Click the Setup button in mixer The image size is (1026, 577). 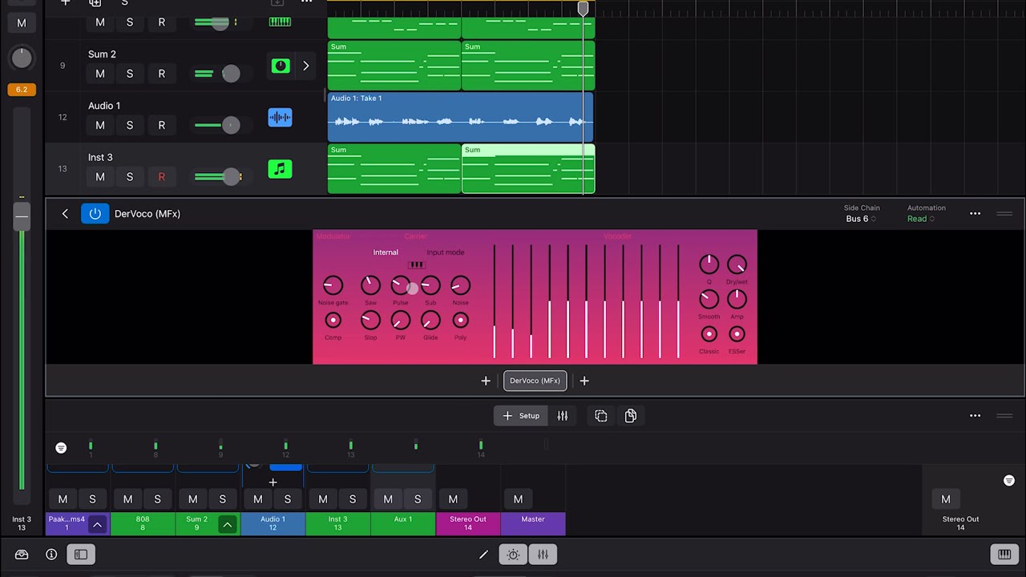point(521,416)
